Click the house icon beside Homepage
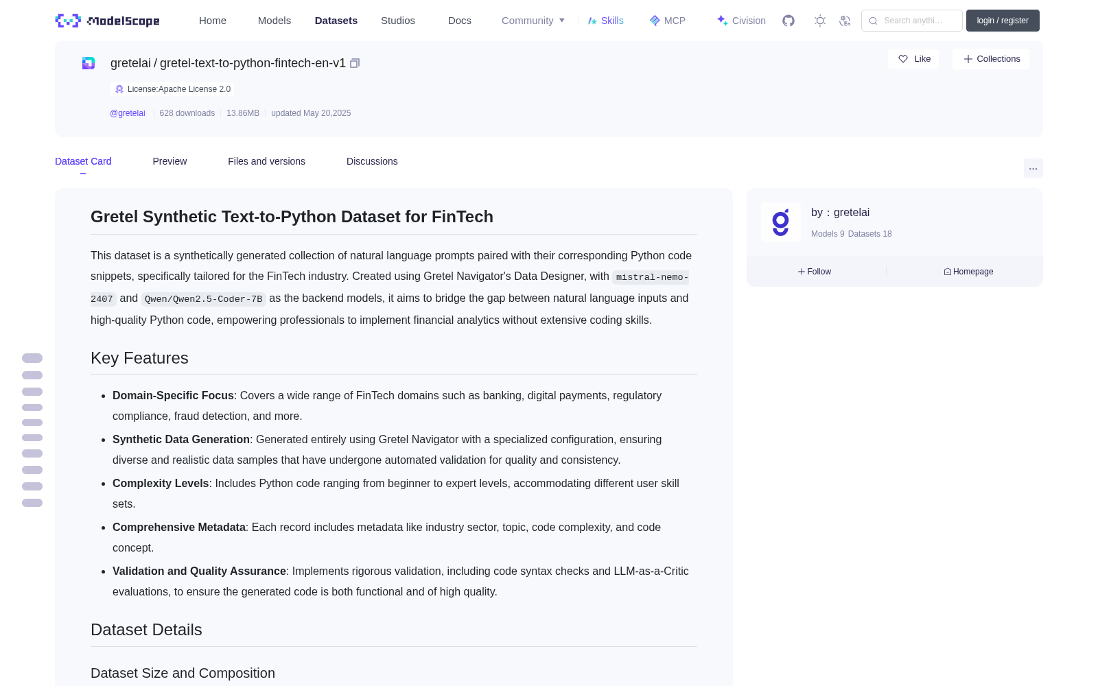 (948, 272)
